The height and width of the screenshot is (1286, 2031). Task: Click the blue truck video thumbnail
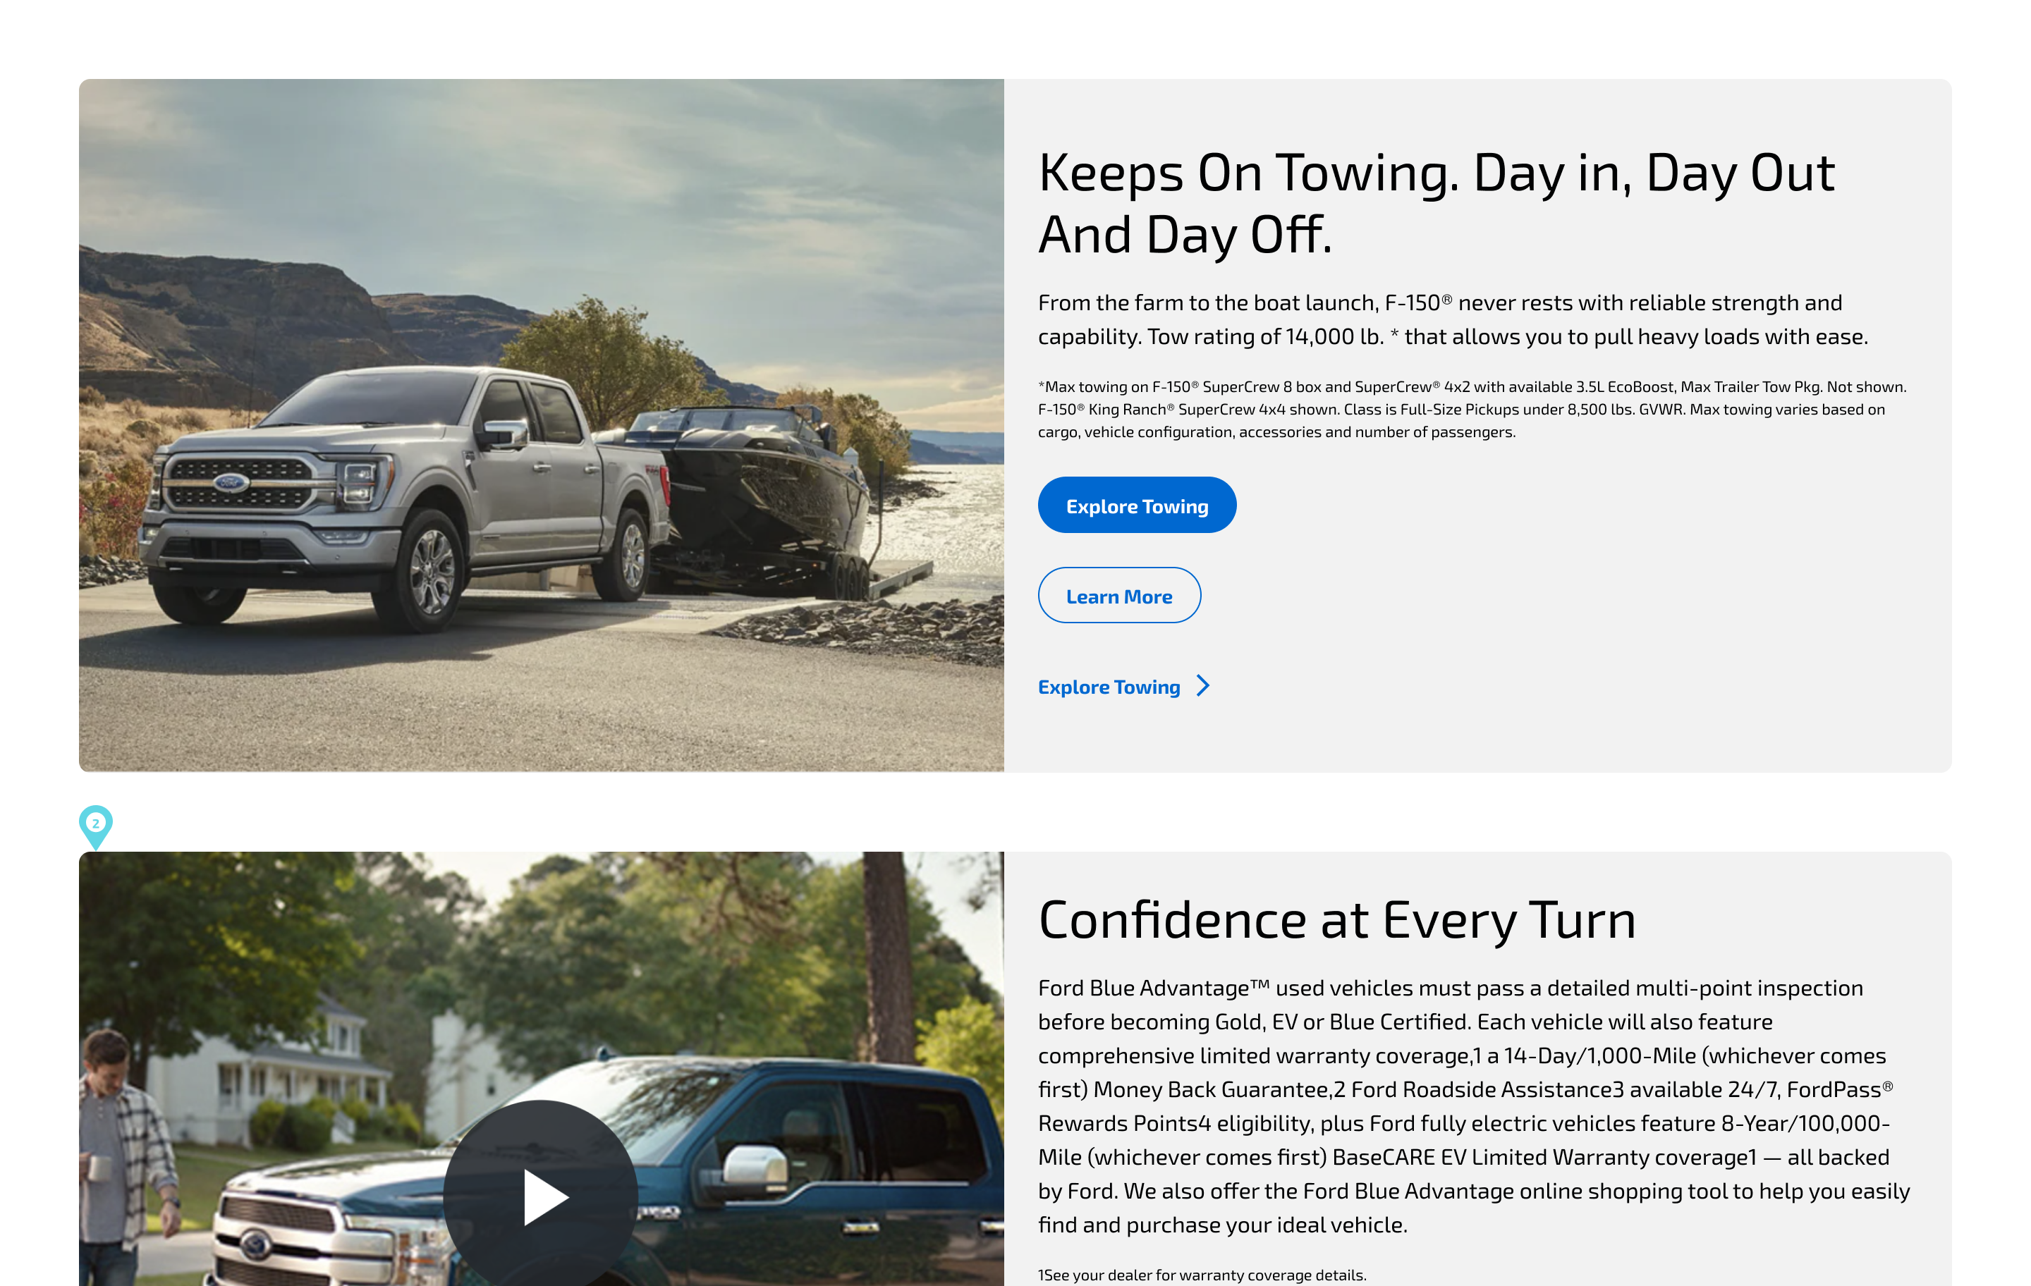coord(542,1068)
